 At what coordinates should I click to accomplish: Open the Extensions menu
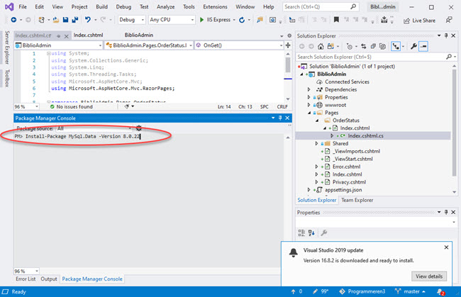[x=215, y=6]
